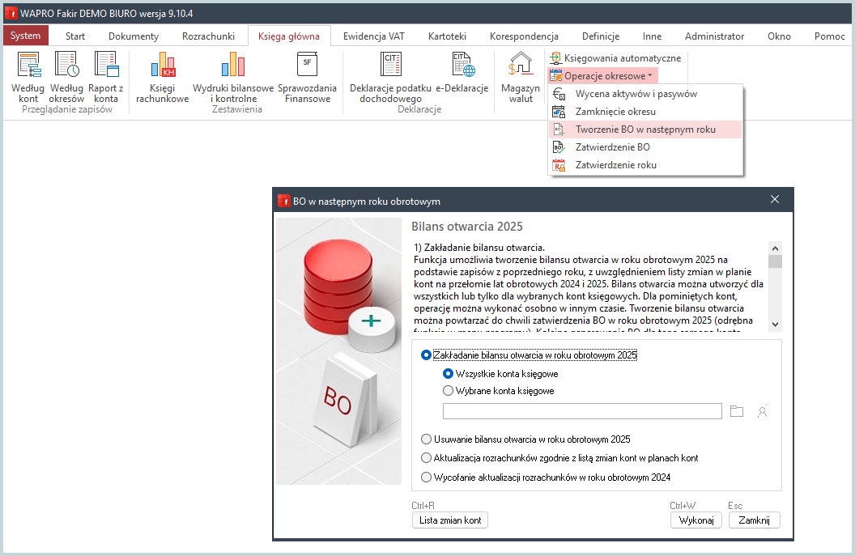Choose Usuwanie bilansu otwarcia option
855x556 pixels.
(427, 439)
